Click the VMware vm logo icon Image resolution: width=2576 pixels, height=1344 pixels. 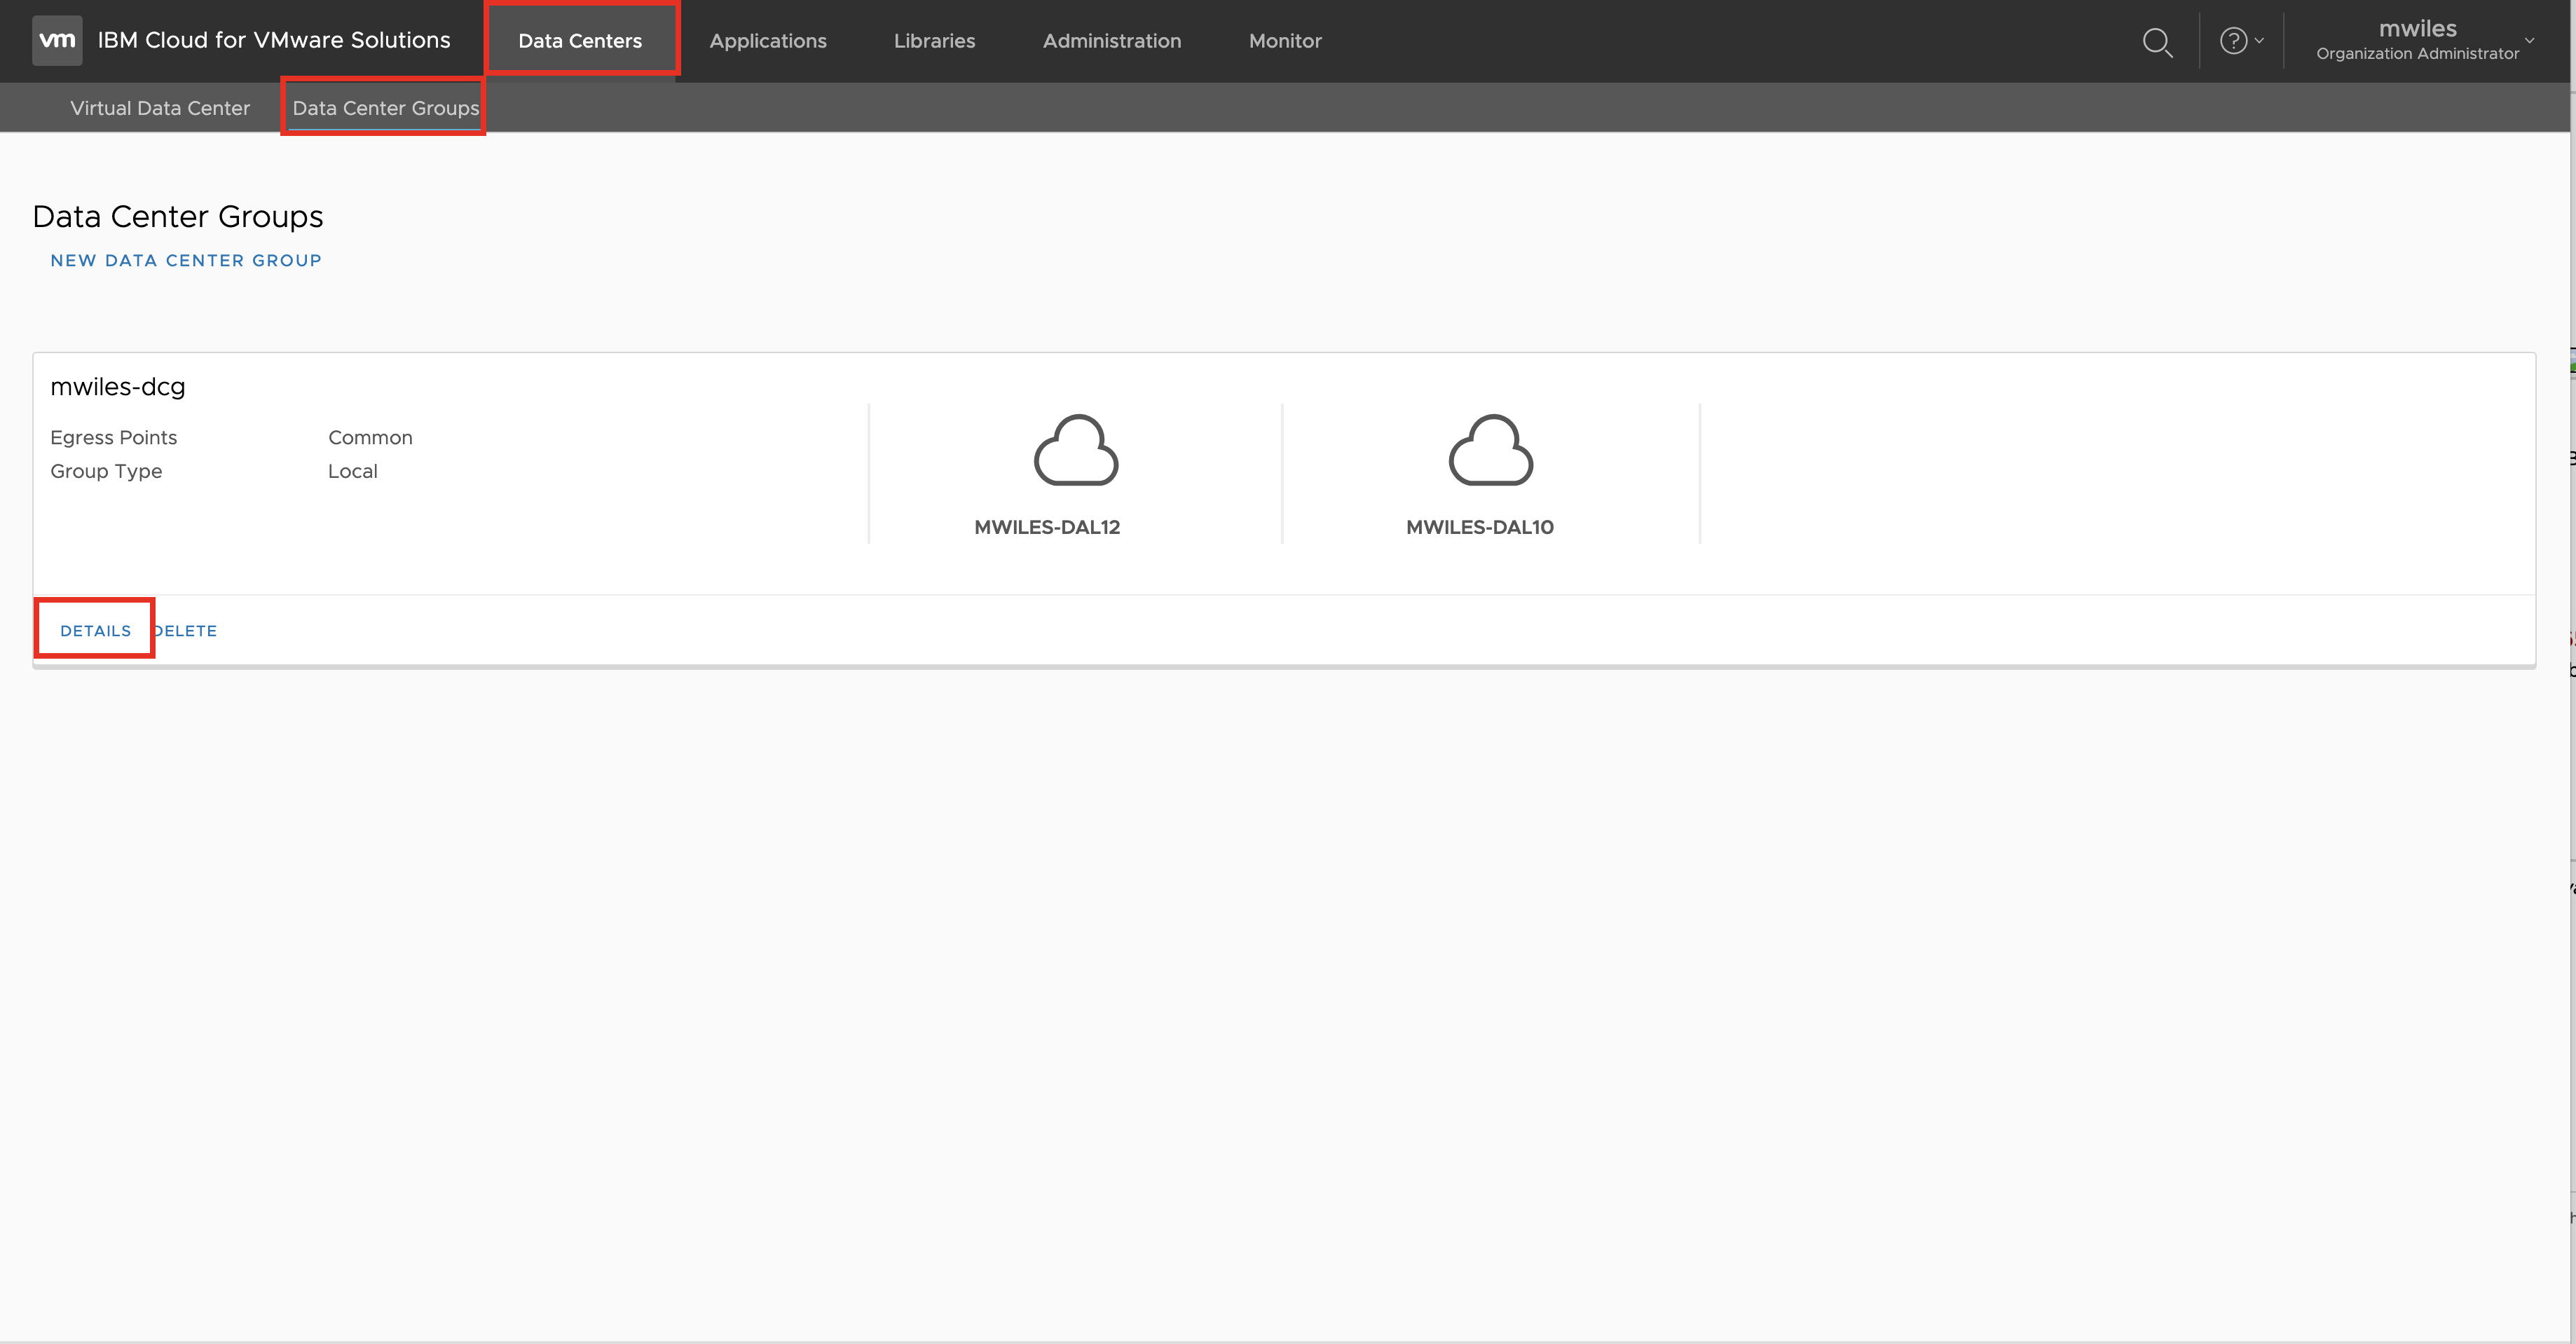coord(57,40)
